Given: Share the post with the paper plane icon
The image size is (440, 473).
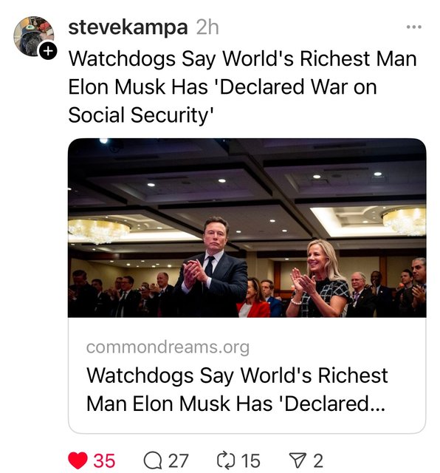Looking at the screenshot, I should tap(298, 460).
